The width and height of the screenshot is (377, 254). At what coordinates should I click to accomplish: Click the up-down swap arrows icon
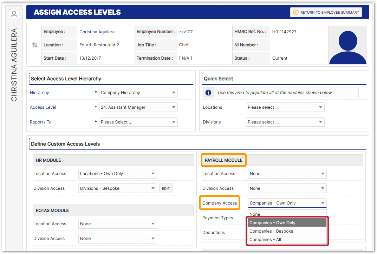35,45
